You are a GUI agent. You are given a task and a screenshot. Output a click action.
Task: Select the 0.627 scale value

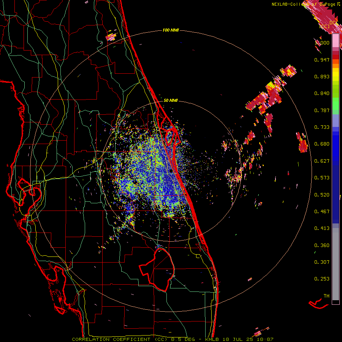pos(322,161)
